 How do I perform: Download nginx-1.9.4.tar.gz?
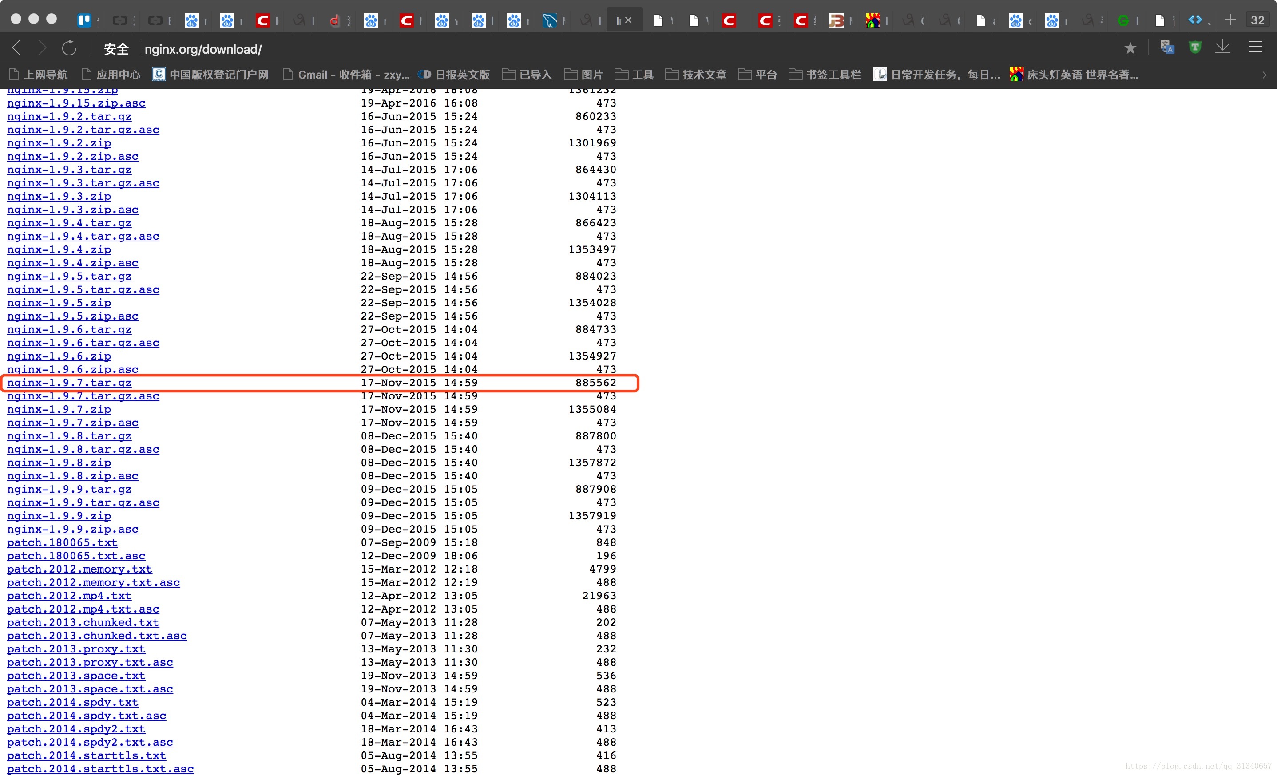(x=69, y=223)
